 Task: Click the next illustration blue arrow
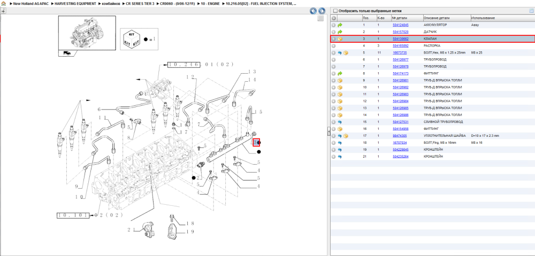pos(321,11)
